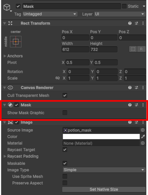Click the Color eyedropper picker icon
Viewport: 148px width, 195px height.
143,137
